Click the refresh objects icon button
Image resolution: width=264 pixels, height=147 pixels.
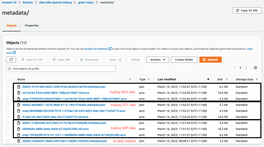tap(11, 59)
